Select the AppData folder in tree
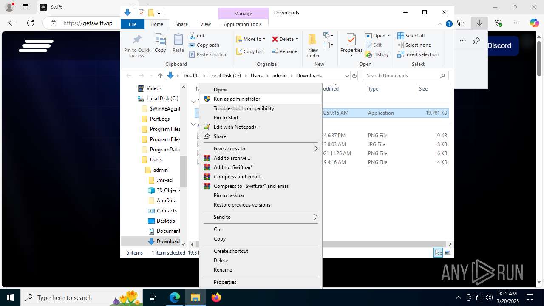544x306 pixels. coord(166,201)
